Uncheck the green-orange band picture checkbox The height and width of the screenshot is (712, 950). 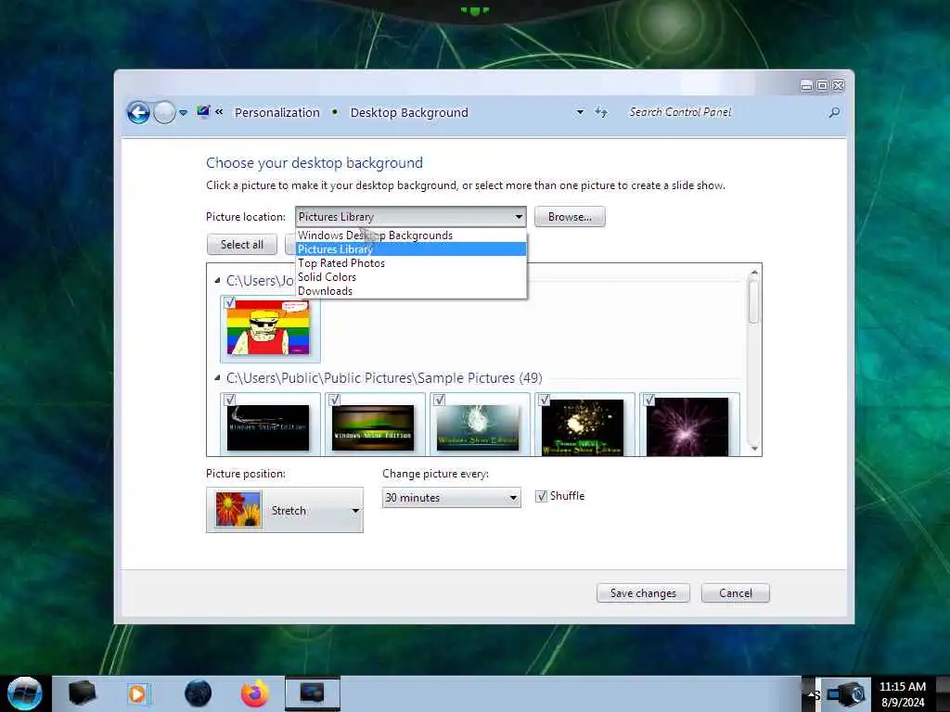[334, 400]
